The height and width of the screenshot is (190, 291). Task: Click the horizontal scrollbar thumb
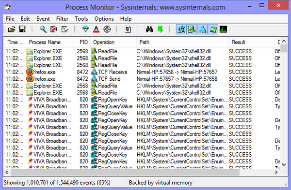(x=125, y=173)
